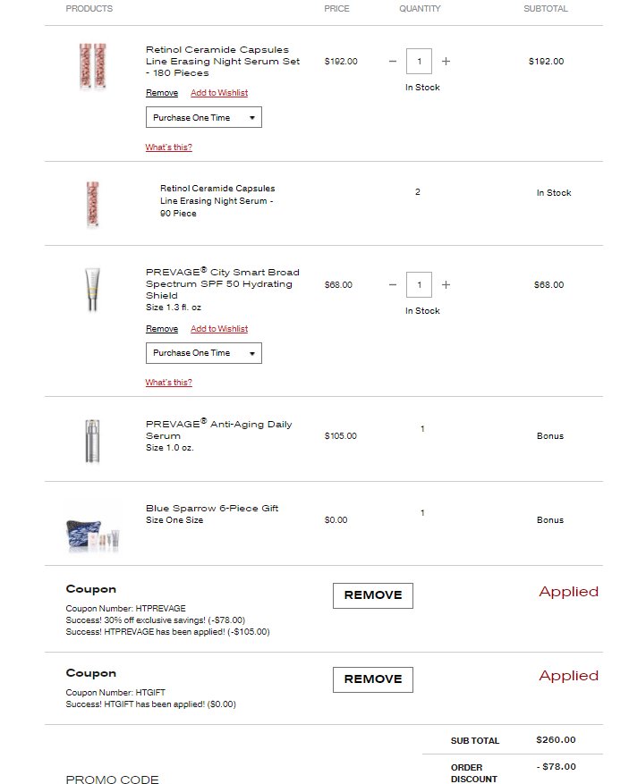This screenshot has height=784, width=629.
Task: Click What's this? under Retinol Set
Action: click(x=168, y=148)
